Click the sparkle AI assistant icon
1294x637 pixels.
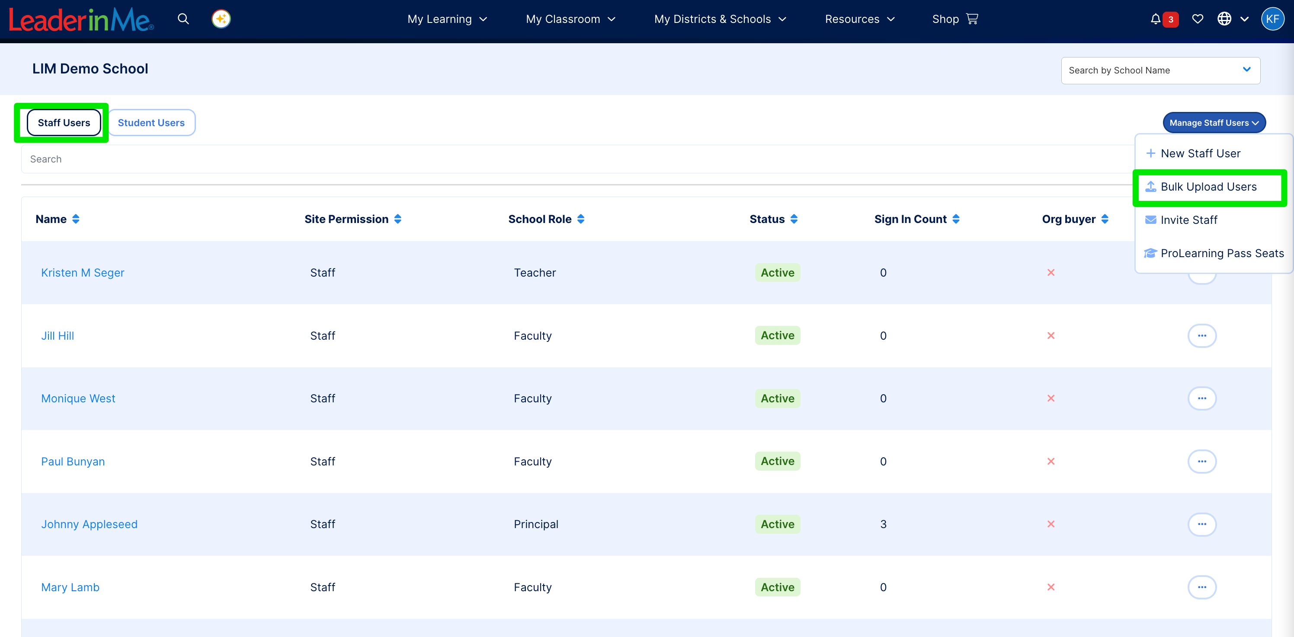click(221, 19)
